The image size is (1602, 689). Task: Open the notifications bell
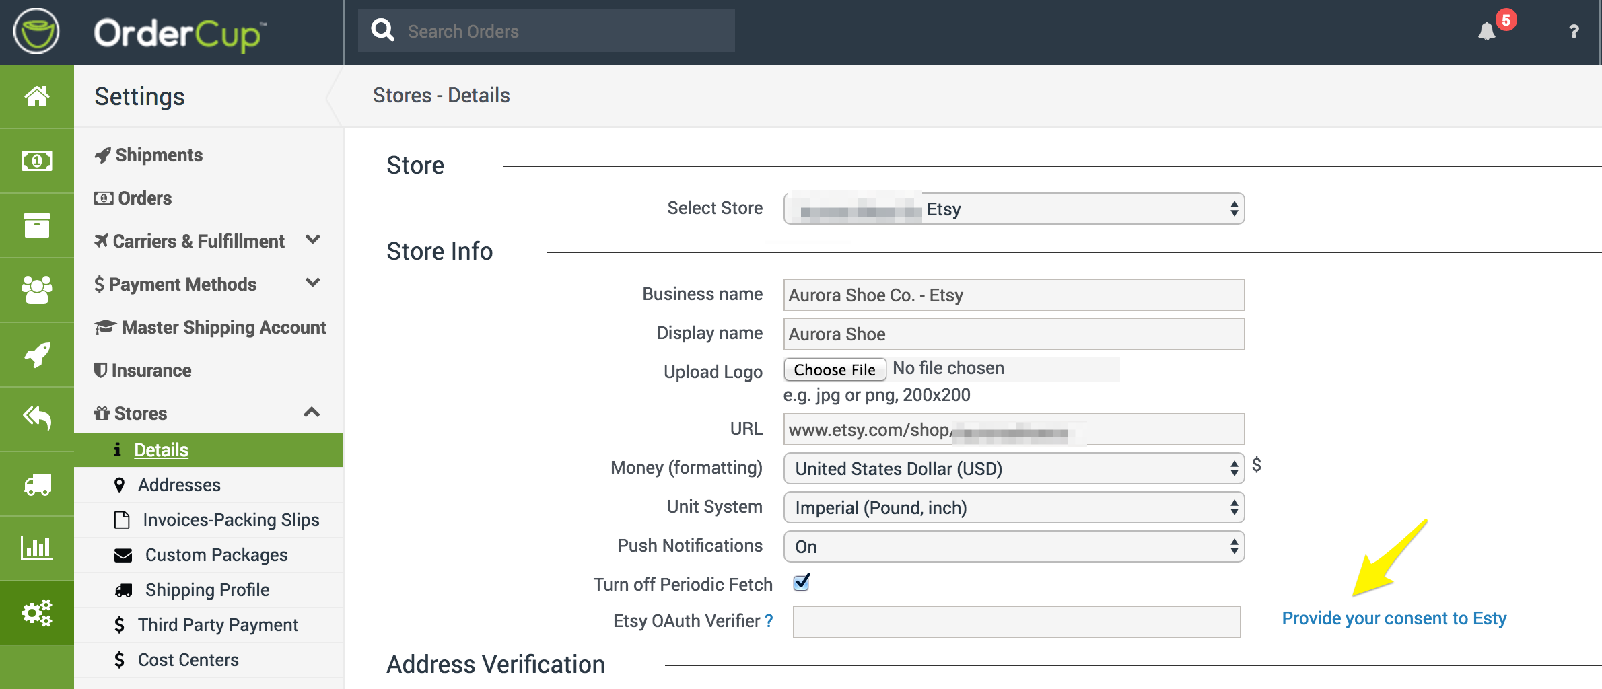[1486, 32]
